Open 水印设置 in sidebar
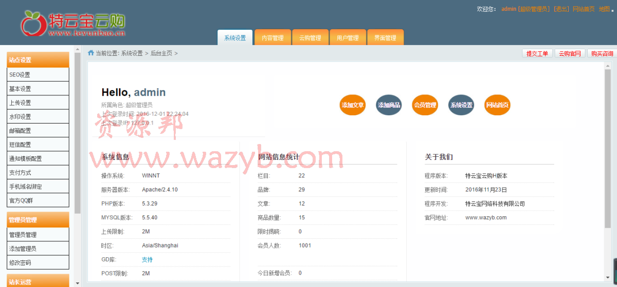617x287 pixels. tap(38, 116)
